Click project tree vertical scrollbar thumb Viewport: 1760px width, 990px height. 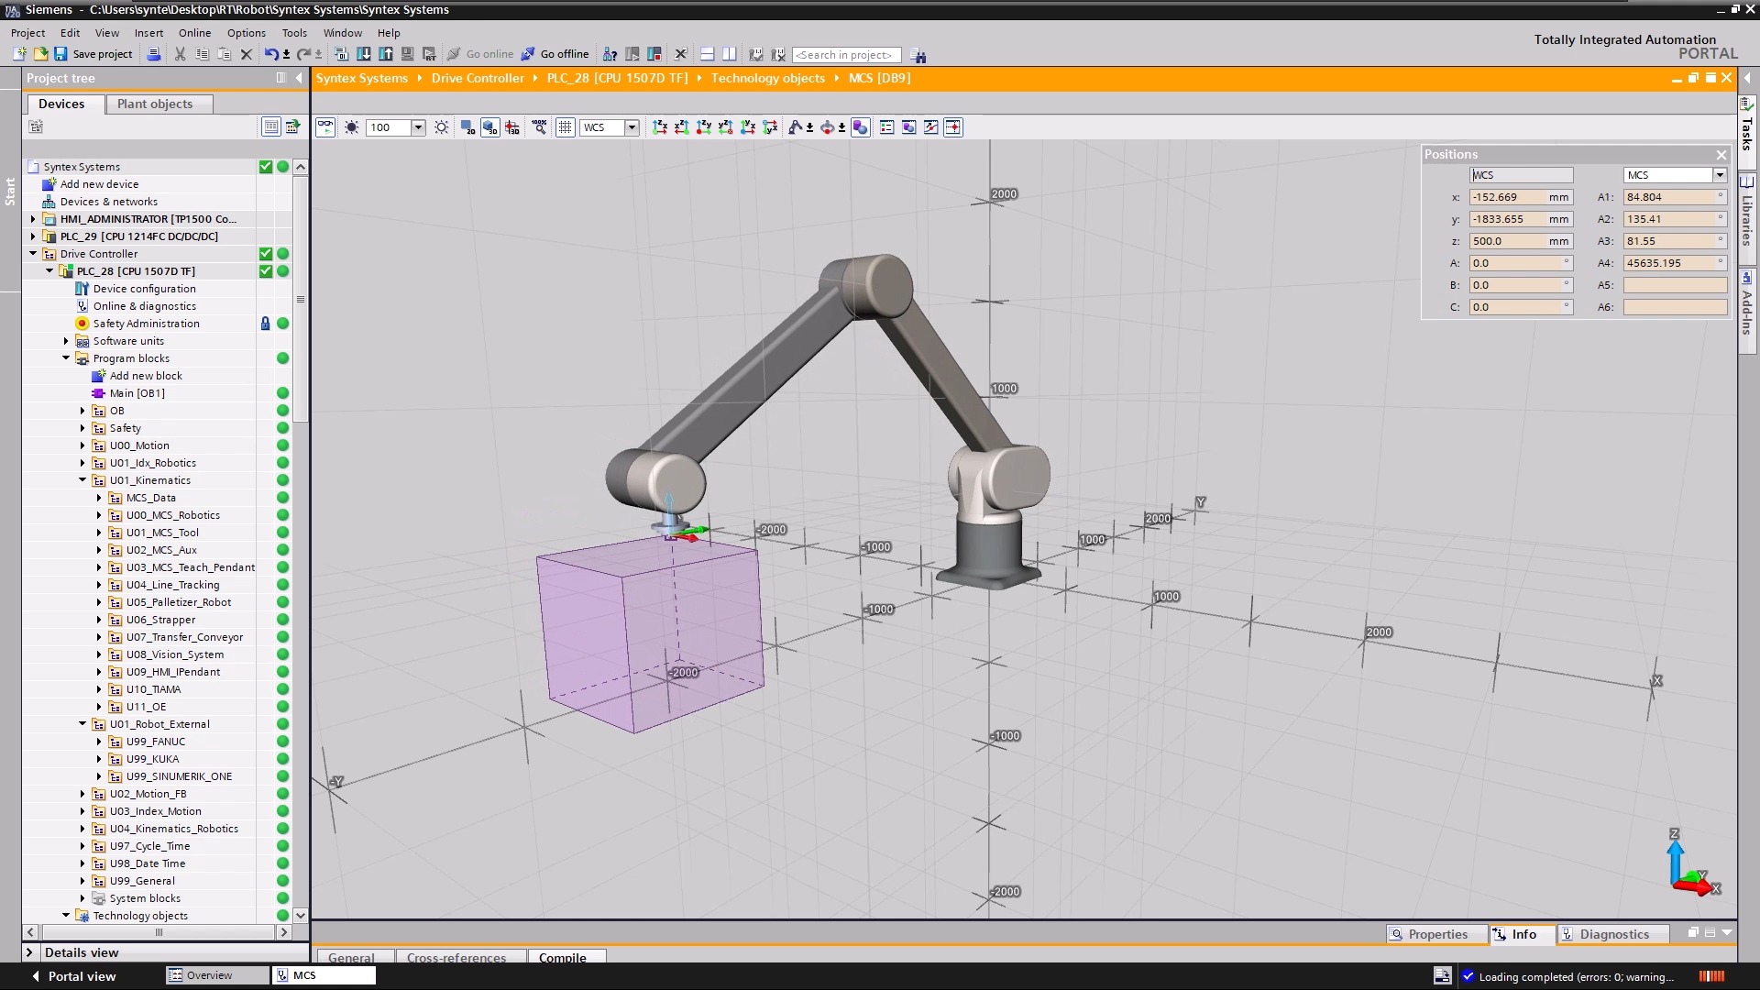click(x=300, y=298)
